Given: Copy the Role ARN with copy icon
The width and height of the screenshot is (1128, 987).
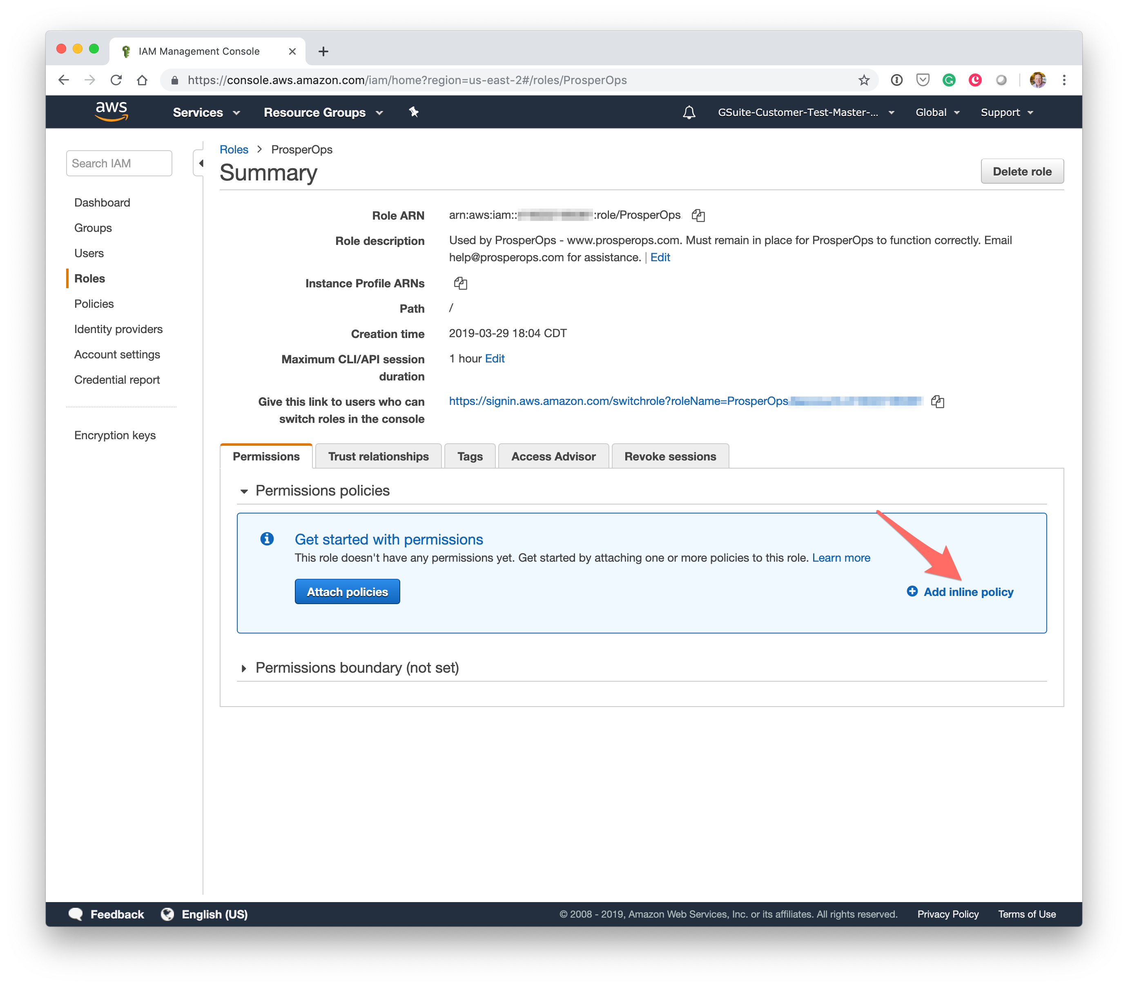Looking at the screenshot, I should tap(698, 216).
